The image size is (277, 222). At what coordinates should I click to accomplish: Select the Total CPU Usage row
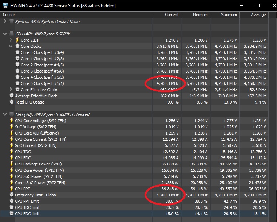click(134, 102)
